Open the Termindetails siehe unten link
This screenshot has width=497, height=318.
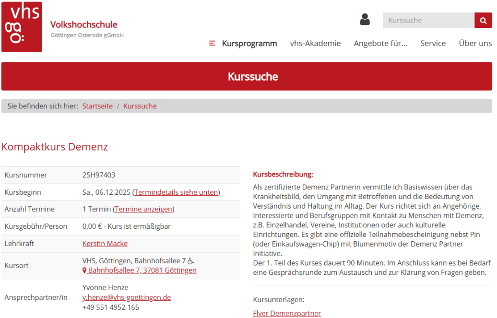pyautogui.click(x=176, y=192)
